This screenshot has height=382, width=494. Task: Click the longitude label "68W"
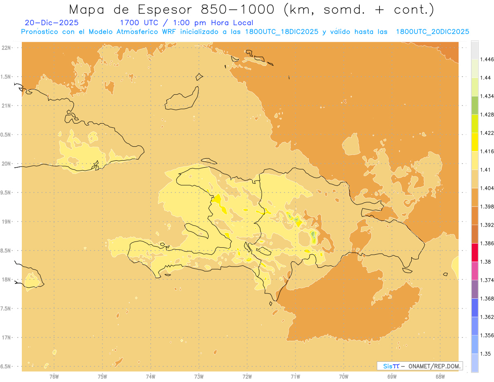pyautogui.click(x=440, y=377)
